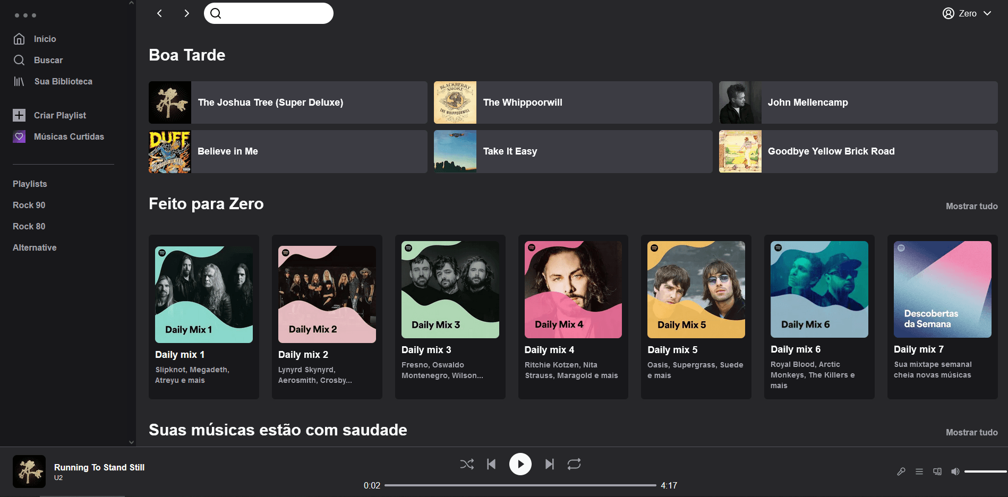Click the now playing album cover thumbnail

[x=29, y=472]
